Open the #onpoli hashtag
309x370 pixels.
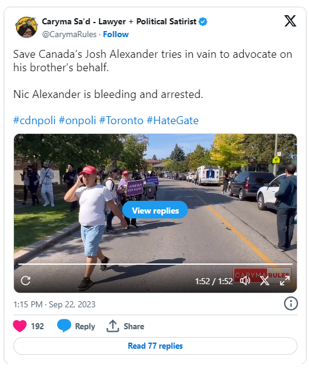77,120
